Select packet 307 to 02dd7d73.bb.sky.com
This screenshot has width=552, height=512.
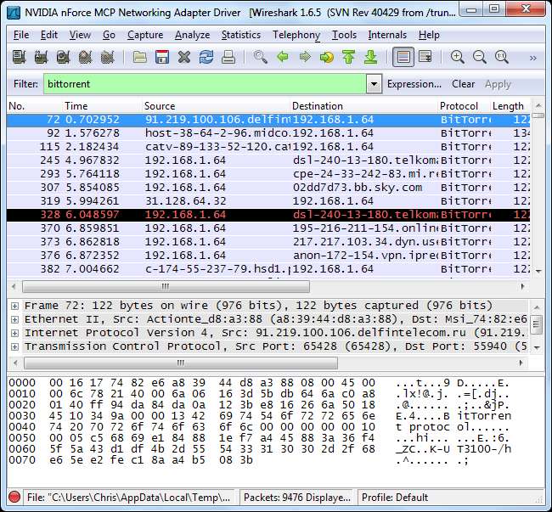pos(268,188)
